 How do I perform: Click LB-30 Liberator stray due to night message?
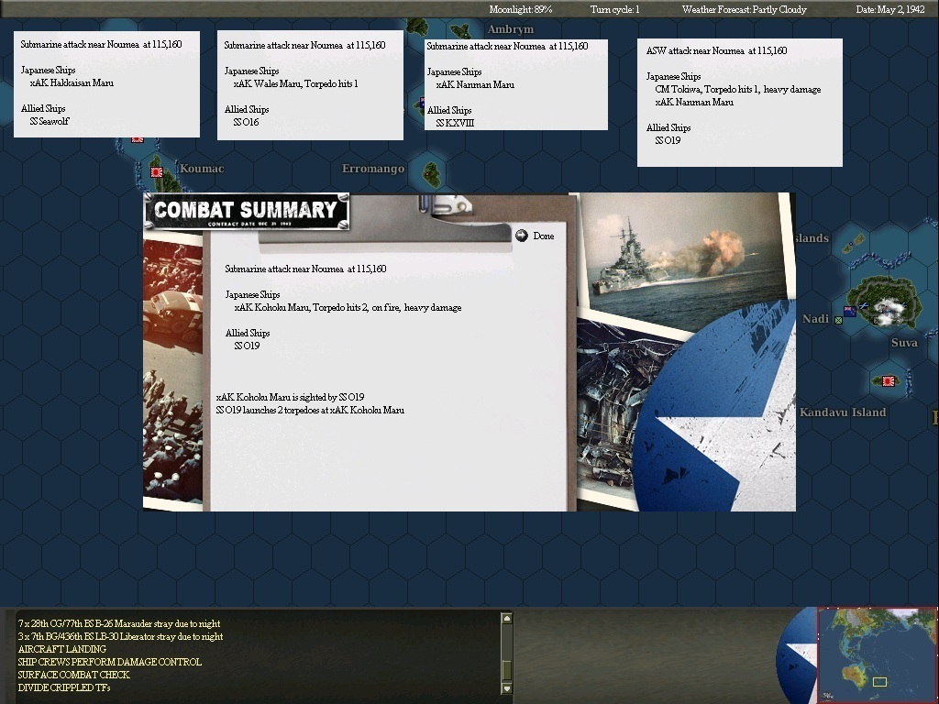(x=120, y=636)
